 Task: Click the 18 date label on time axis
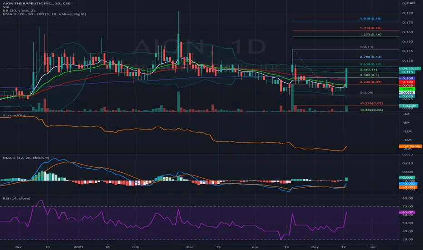(107, 247)
